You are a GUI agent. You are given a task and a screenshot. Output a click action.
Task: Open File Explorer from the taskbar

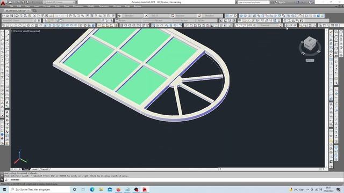pyautogui.click(x=101, y=189)
